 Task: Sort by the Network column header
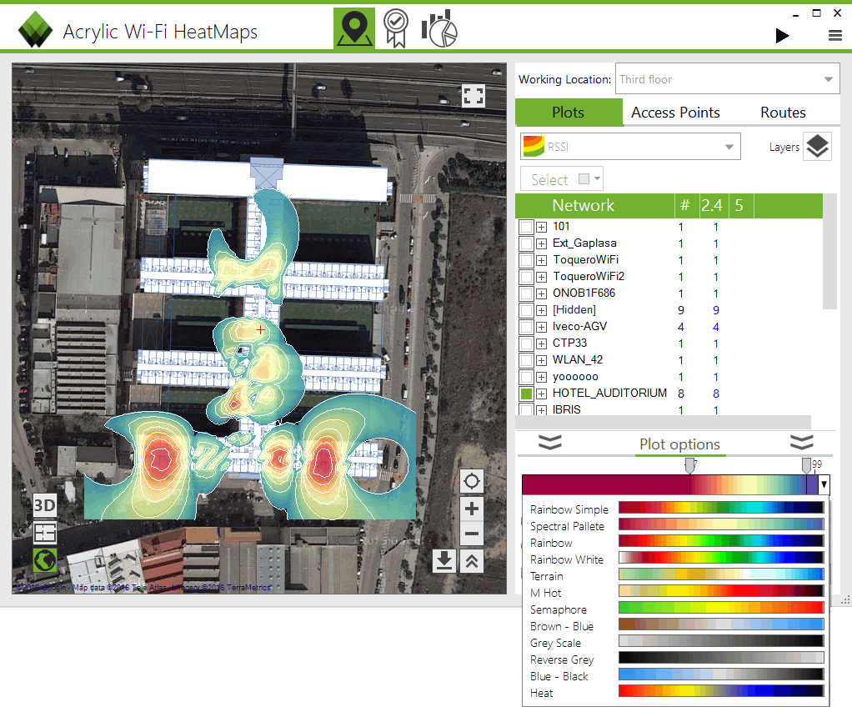click(x=583, y=205)
